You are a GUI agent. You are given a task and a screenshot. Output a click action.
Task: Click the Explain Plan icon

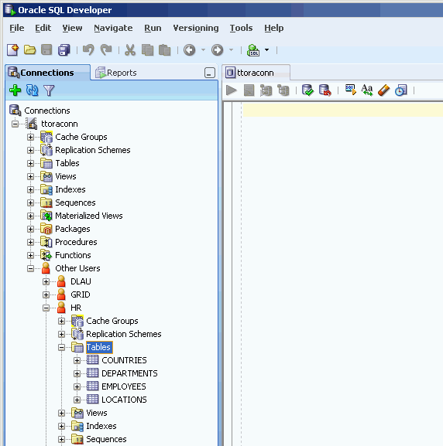(x=283, y=90)
